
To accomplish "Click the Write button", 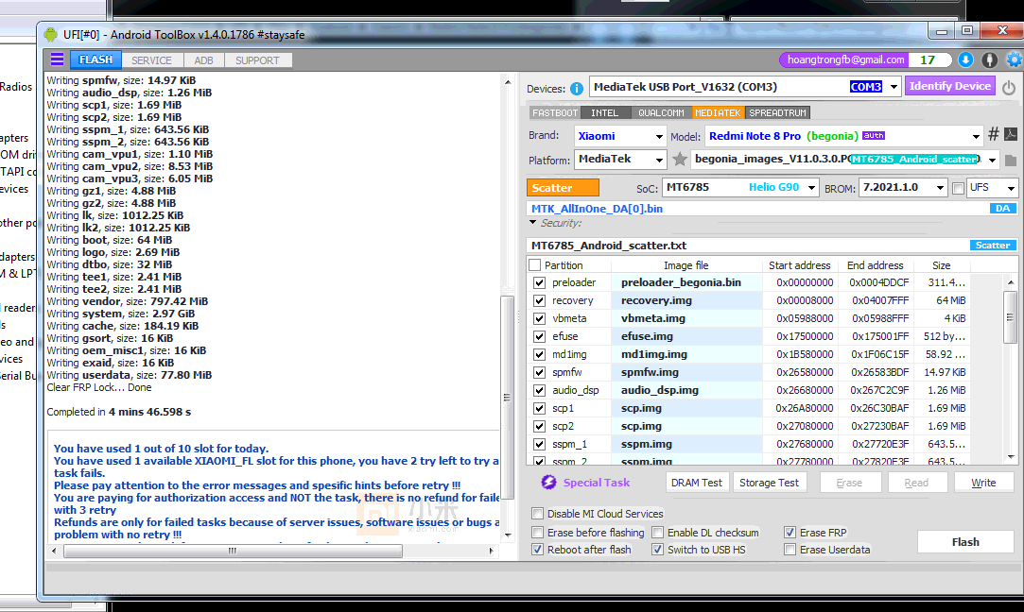I will 983,483.
